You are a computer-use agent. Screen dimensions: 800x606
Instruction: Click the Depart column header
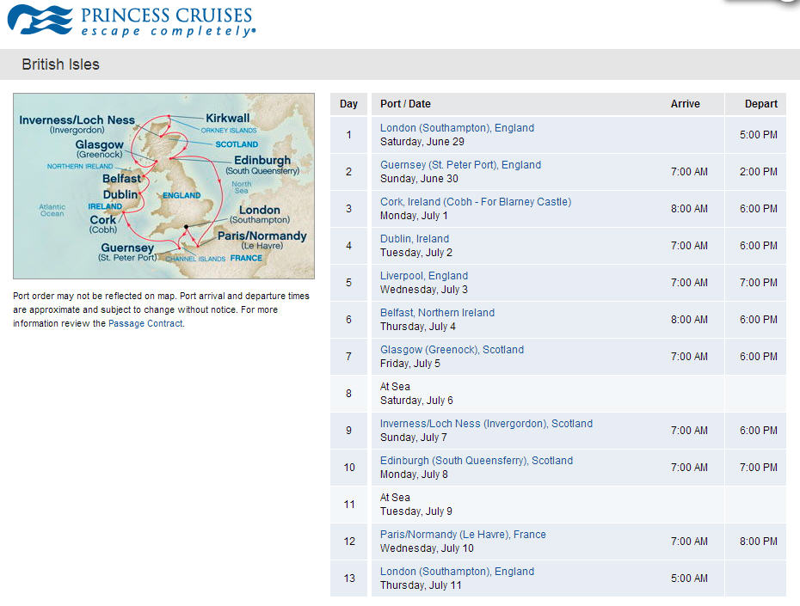point(761,104)
